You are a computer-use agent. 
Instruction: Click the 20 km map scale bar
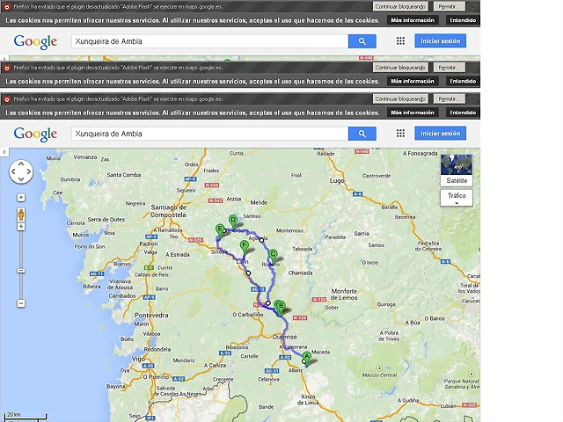click(x=26, y=416)
